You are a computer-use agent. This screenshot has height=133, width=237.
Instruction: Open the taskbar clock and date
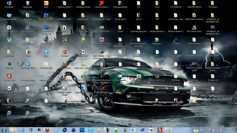[x=229, y=130]
